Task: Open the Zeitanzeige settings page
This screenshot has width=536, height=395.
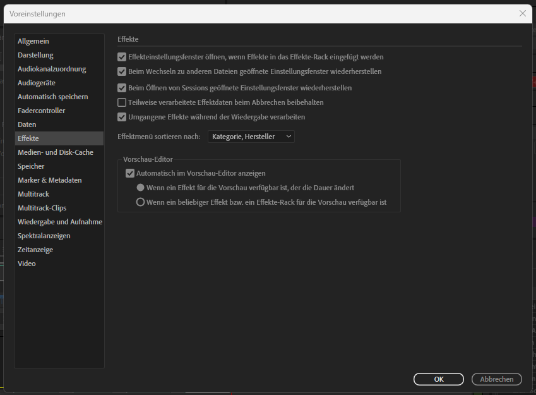Action: click(x=37, y=249)
